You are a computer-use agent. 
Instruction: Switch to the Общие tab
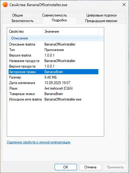[x=17, y=15]
